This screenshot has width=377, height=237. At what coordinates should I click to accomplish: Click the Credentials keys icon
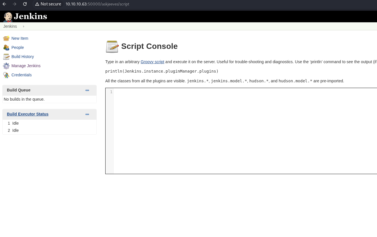[6, 75]
